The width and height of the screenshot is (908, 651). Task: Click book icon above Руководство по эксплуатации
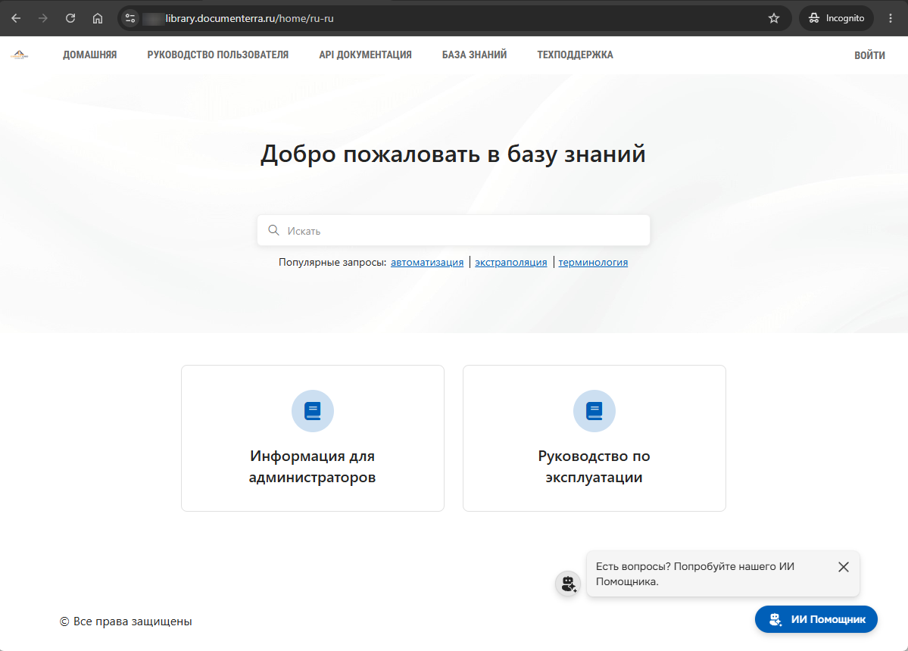pos(594,411)
